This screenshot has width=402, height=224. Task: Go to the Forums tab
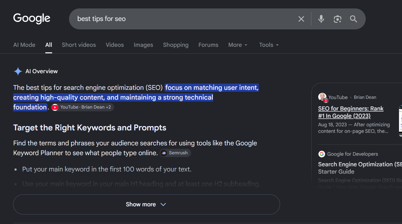(208, 45)
